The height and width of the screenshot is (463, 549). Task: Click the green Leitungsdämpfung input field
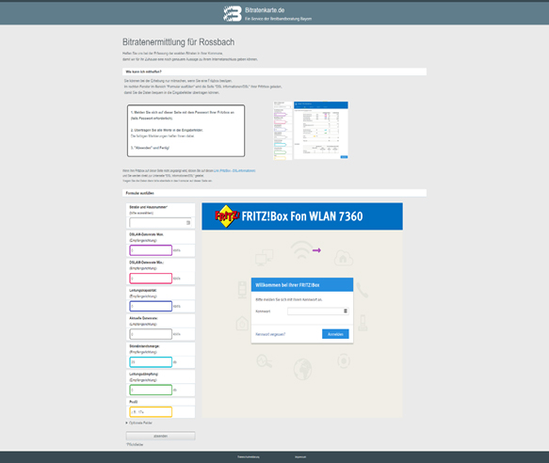151,390
